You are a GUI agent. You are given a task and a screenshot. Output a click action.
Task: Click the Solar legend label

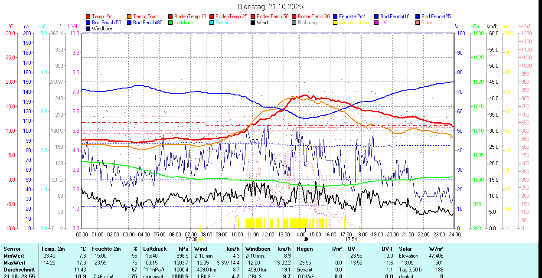[x=427, y=23]
